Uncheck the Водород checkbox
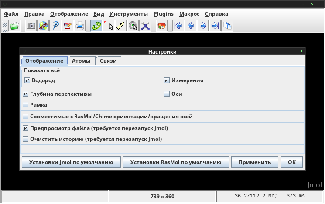Screen dimensions: 325x204 click(x=27, y=80)
